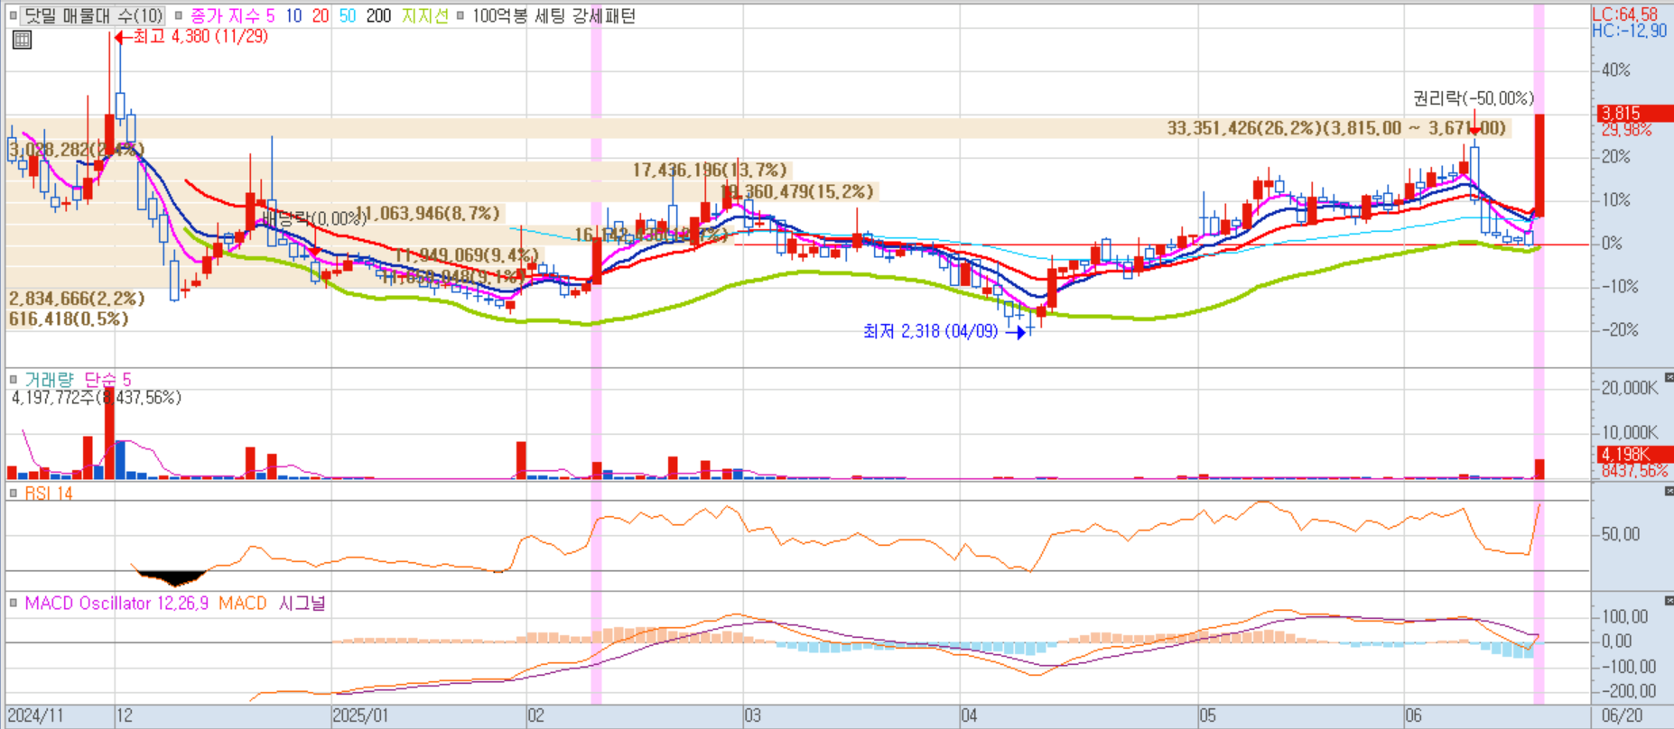
Task: Click the 06 month marker on time axis
Action: [1414, 715]
